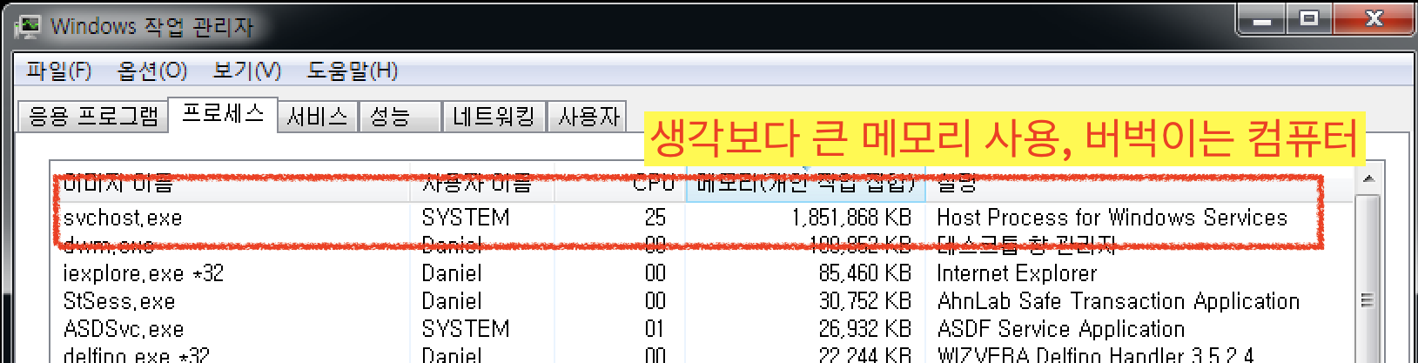Click Daniel user of iexplore.exe row
The width and height of the screenshot is (1418, 363).
tap(452, 273)
